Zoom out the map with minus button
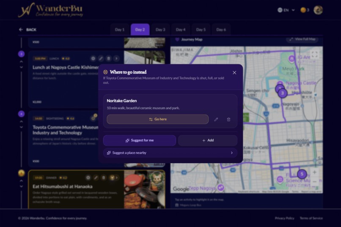The width and height of the screenshot is (341, 227). (314, 182)
